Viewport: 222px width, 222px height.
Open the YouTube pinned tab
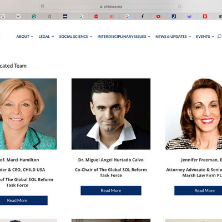158,17
